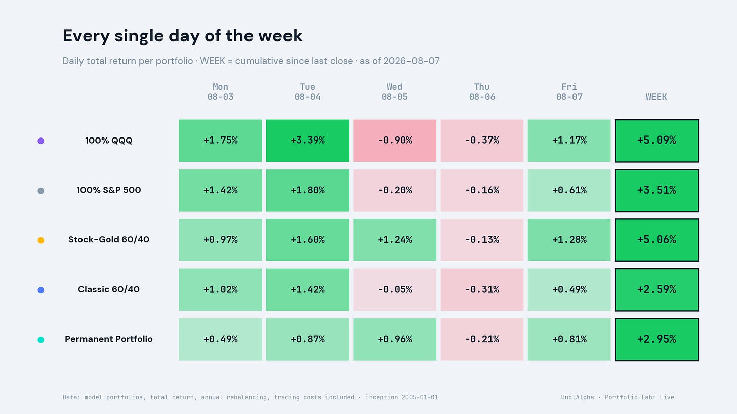
Task: Click the -0.31% Classic 60/40 Thursday cell
Action: 482,290
